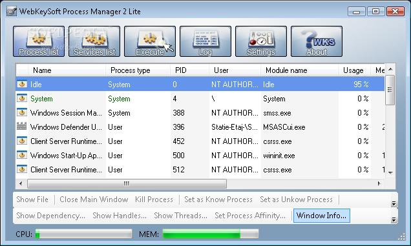Expand the lower toolbar overflow arrow
This screenshot has height=246, width=411.
pyautogui.click(x=394, y=220)
